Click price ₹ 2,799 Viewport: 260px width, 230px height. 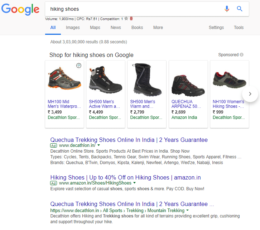click(x=137, y=112)
